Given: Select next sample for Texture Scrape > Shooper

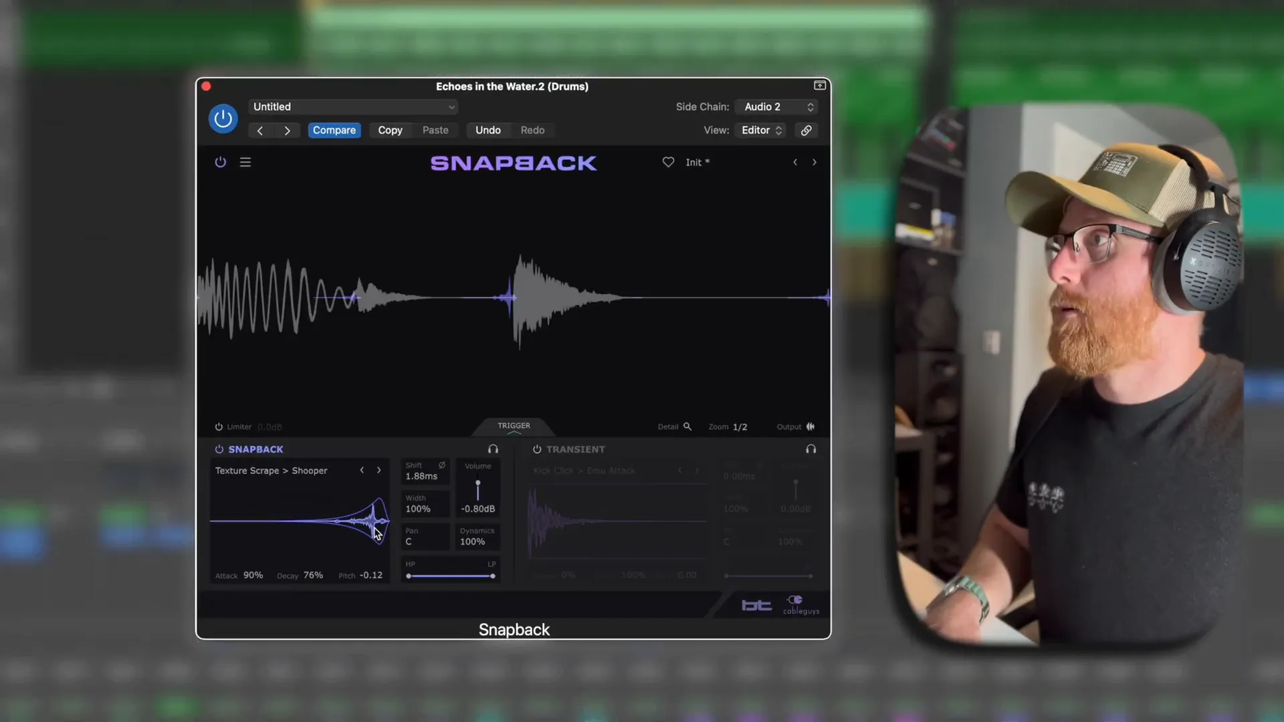Looking at the screenshot, I should (379, 470).
